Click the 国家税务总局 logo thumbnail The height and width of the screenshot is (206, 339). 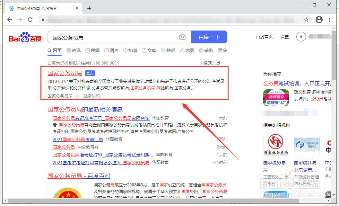(x=276, y=145)
